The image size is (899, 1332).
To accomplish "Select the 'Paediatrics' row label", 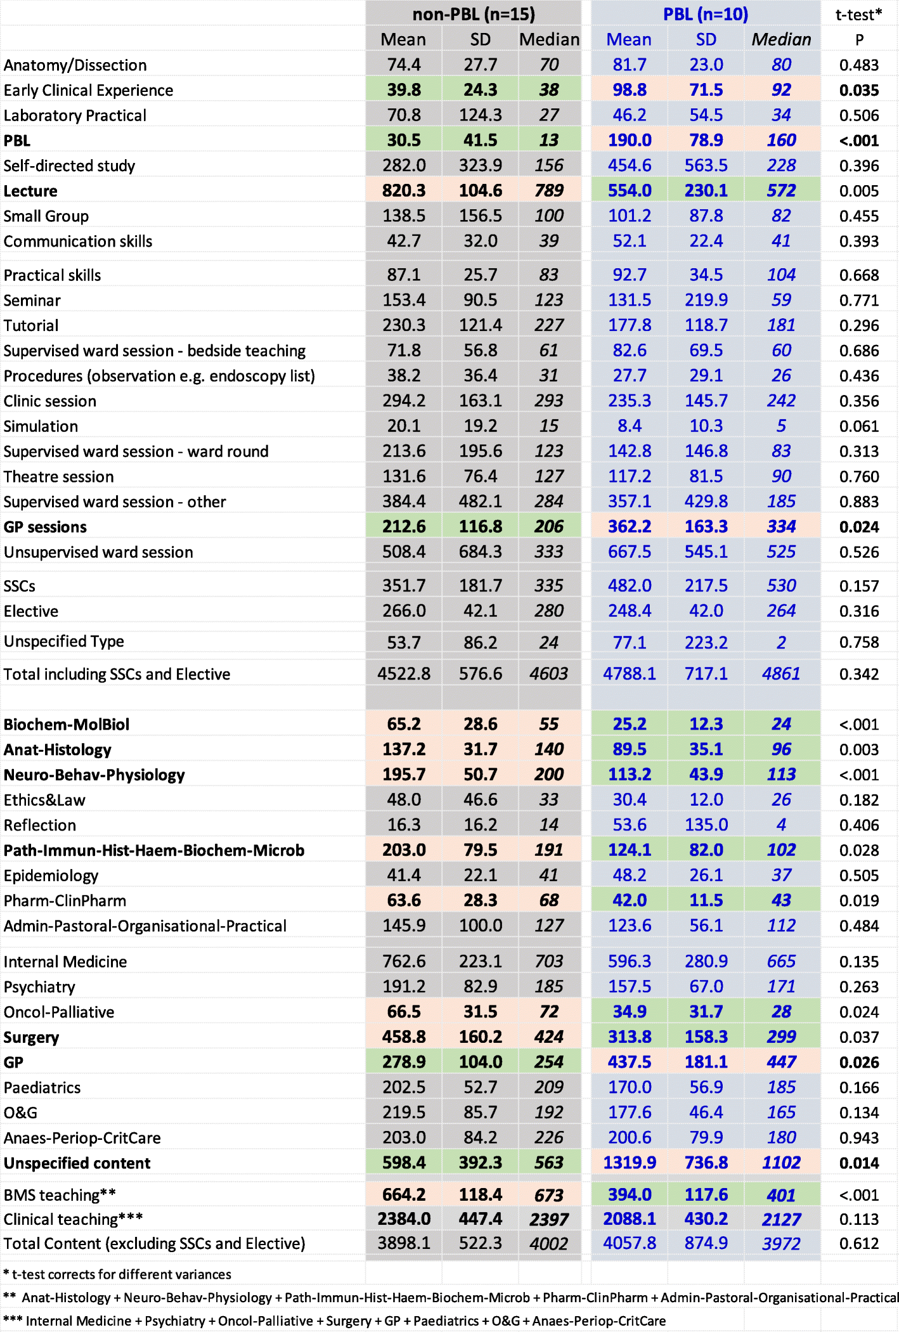I will (x=42, y=1088).
